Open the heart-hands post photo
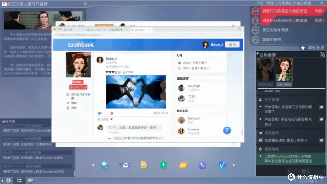Screen dimensions: 327x184 click(136, 92)
